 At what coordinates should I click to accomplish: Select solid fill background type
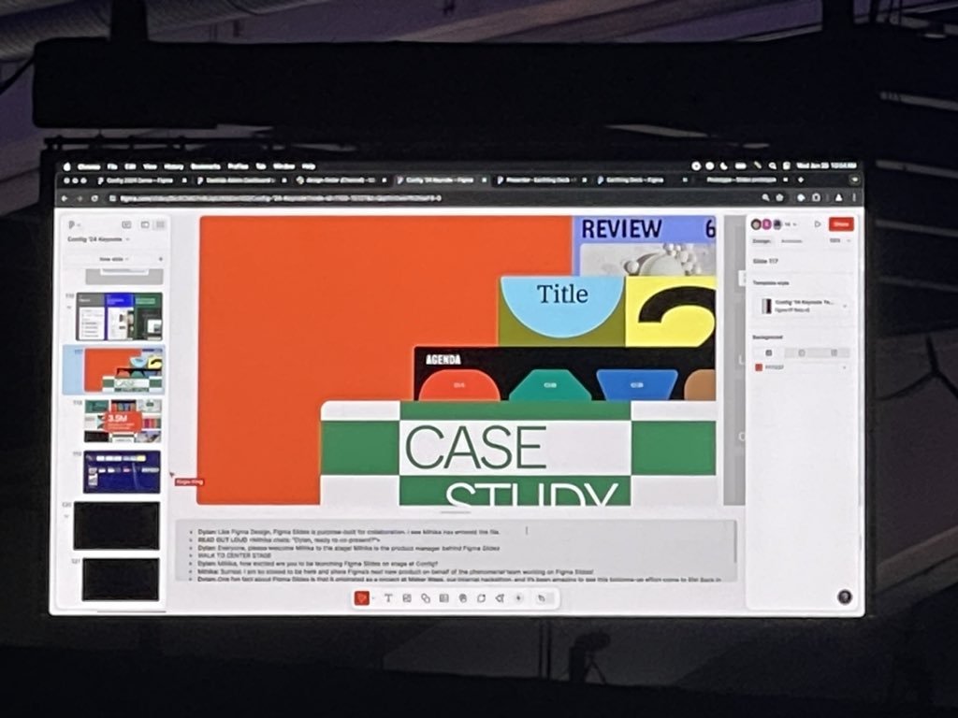pyautogui.click(x=769, y=352)
